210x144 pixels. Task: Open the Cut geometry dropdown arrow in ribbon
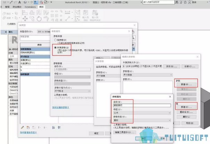coord(13,14)
